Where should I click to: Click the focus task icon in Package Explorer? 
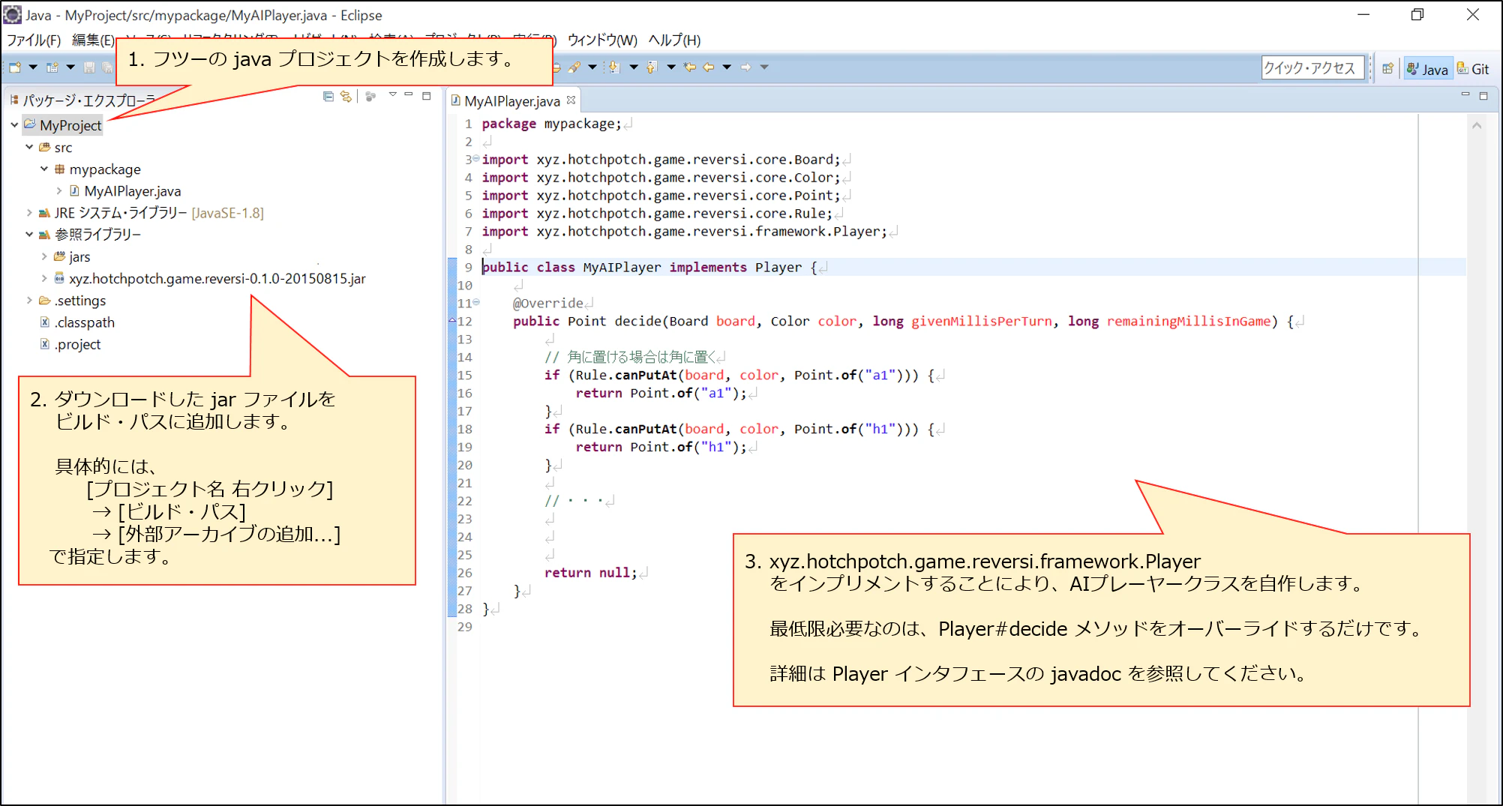(x=370, y=96)
